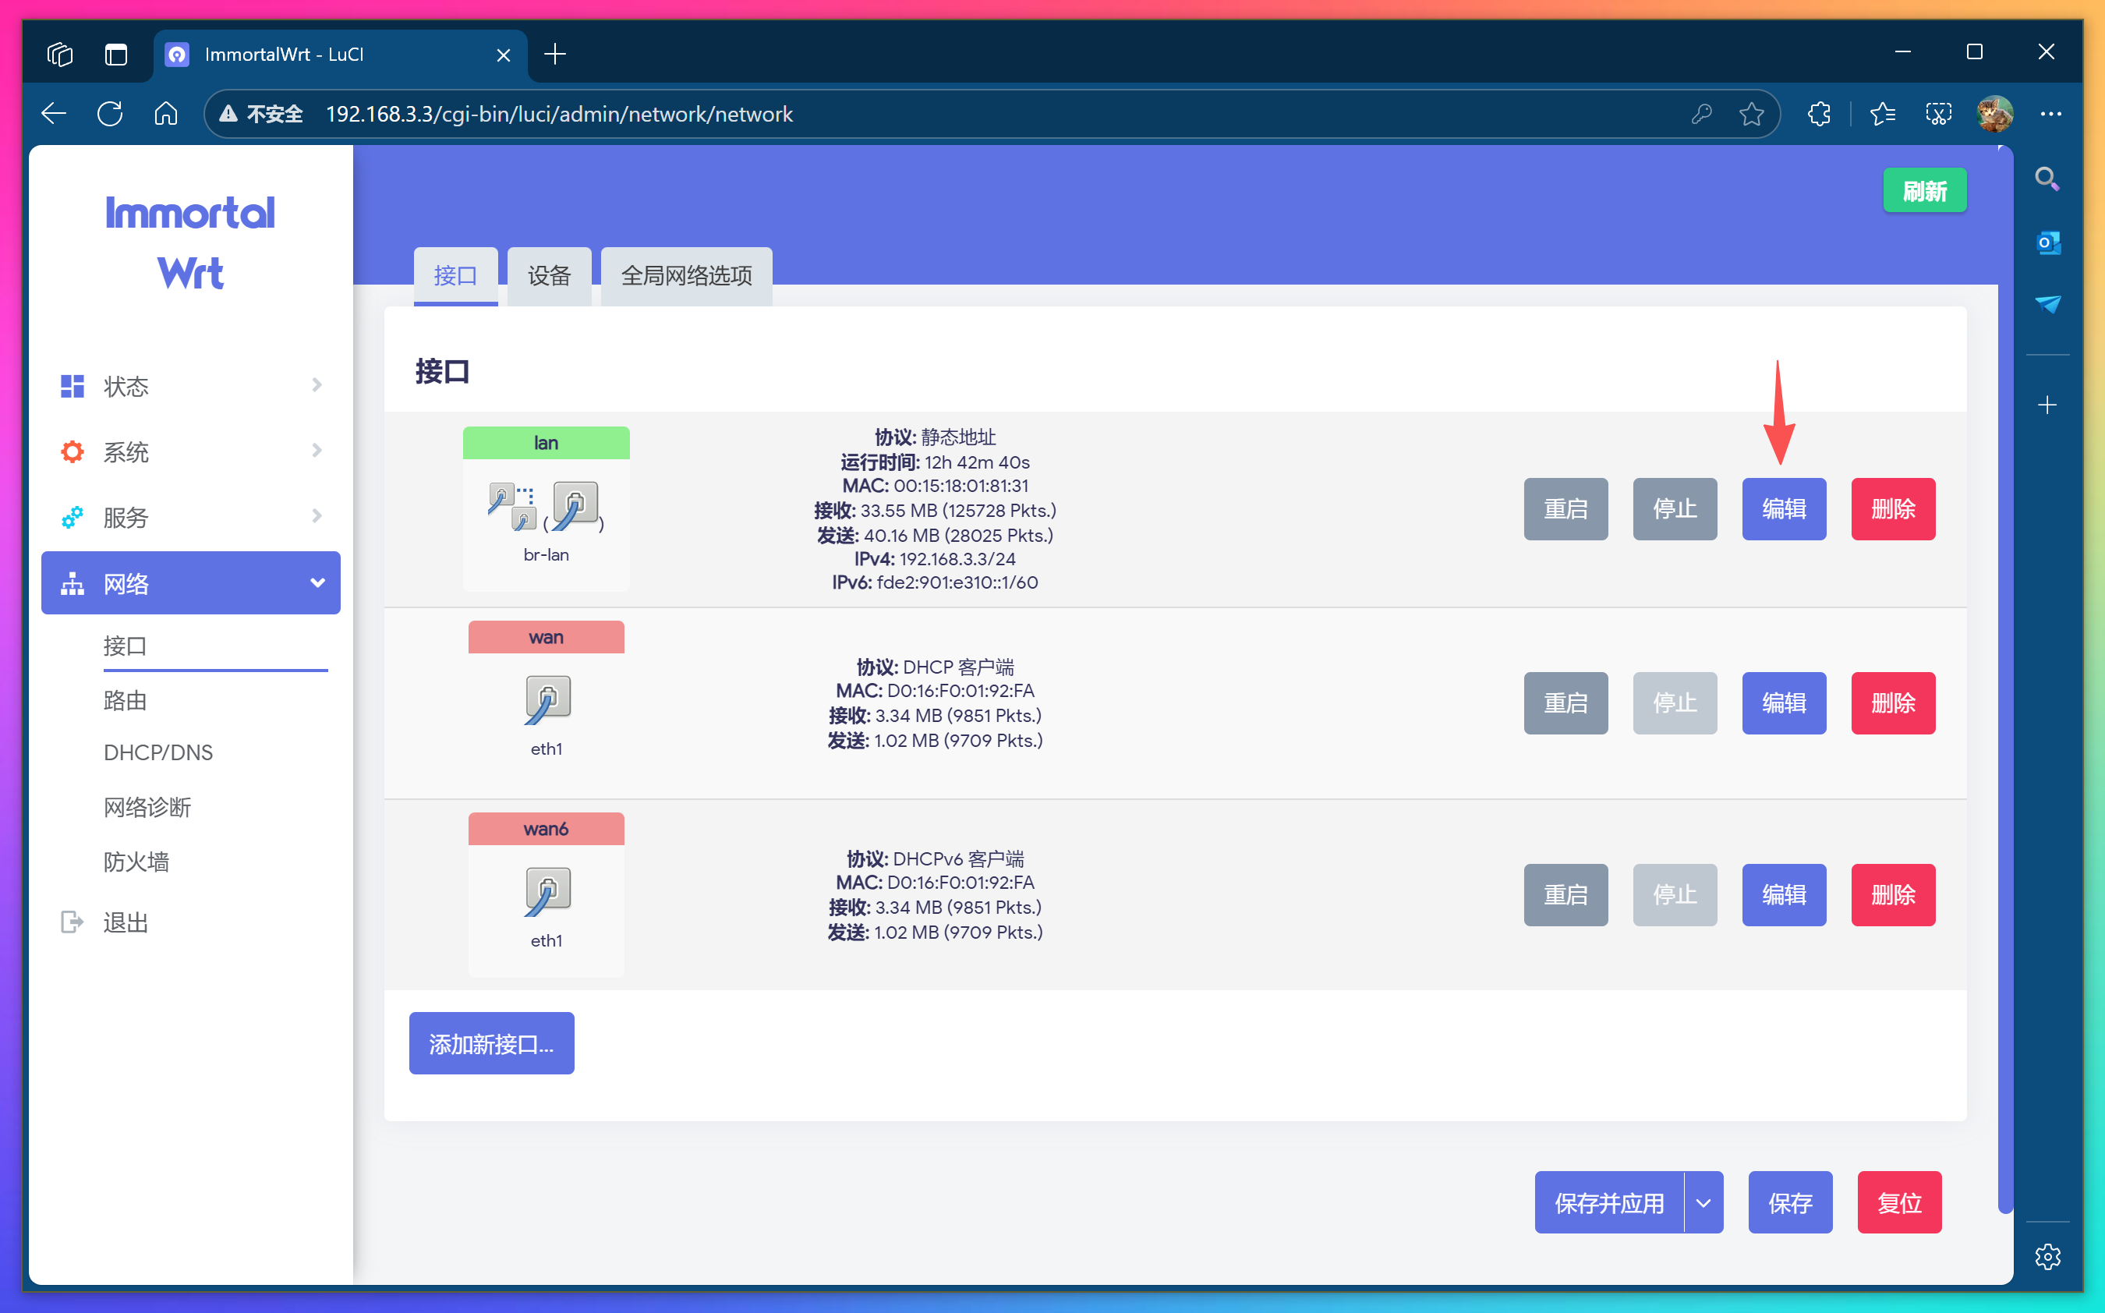Open the Extensions puzzle icon
Screen dimensions: 2105x1313
(1819, 114)
